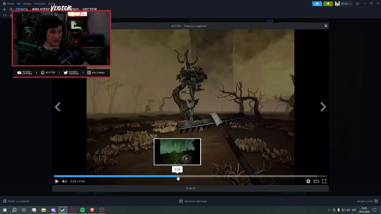Viewport: 381px width, 214px height.
Task: Click the video seek bar handle
Action: pyautogui.click(x=178, y=176)
